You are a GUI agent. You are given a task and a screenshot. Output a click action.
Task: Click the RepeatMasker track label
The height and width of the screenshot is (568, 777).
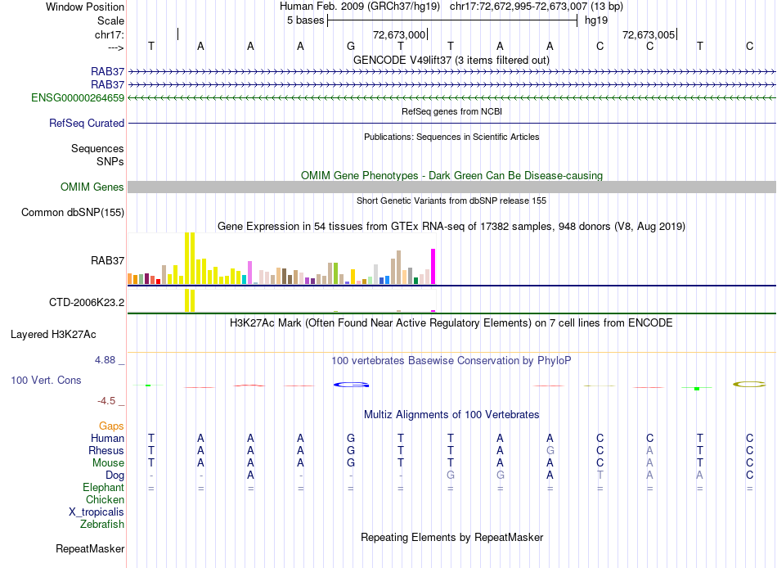(x=90, y=548)
